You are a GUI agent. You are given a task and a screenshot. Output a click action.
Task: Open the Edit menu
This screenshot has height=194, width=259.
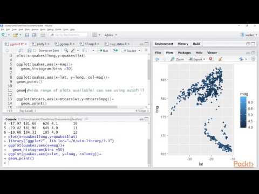pyautogui.click(x=8, y=30)
